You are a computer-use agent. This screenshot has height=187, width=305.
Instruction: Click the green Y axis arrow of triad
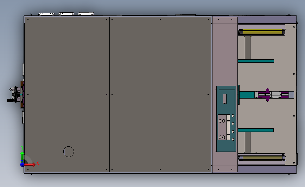tap(22, 157)
